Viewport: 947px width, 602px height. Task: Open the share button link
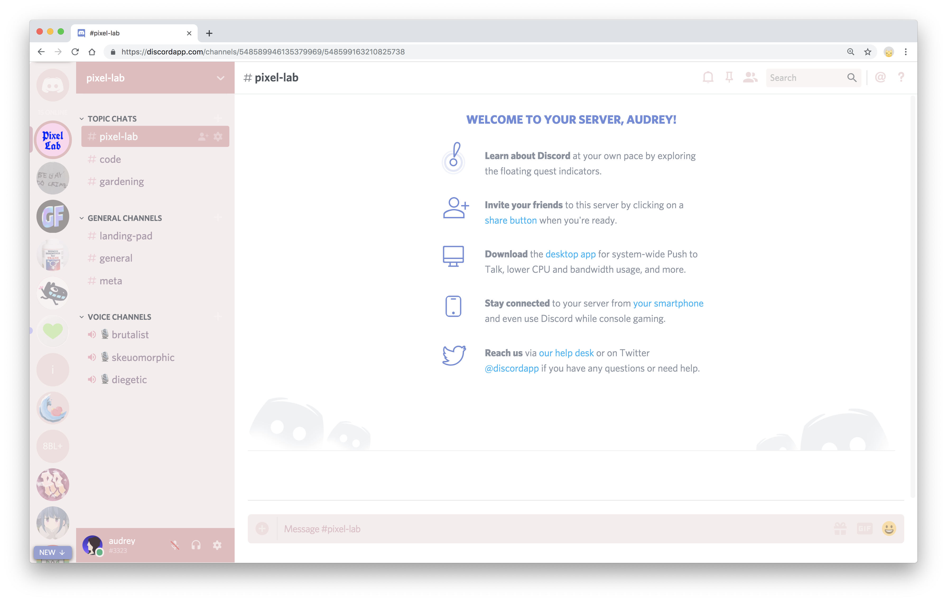tap(510, 220)
